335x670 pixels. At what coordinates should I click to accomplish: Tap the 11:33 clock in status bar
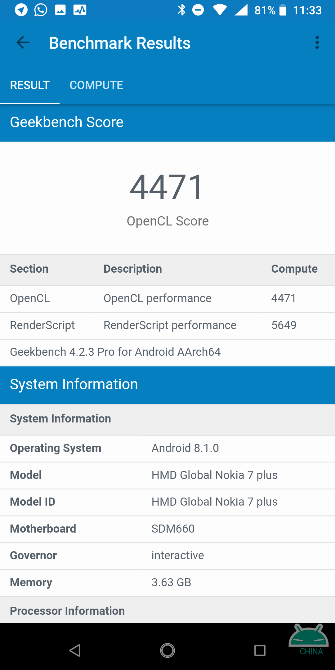point(307,10)
